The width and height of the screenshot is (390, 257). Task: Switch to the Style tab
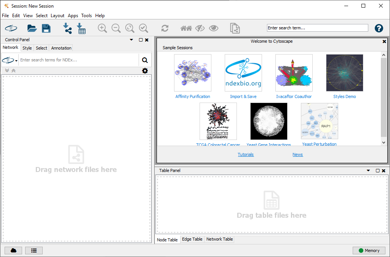click(x=27, y=48)
